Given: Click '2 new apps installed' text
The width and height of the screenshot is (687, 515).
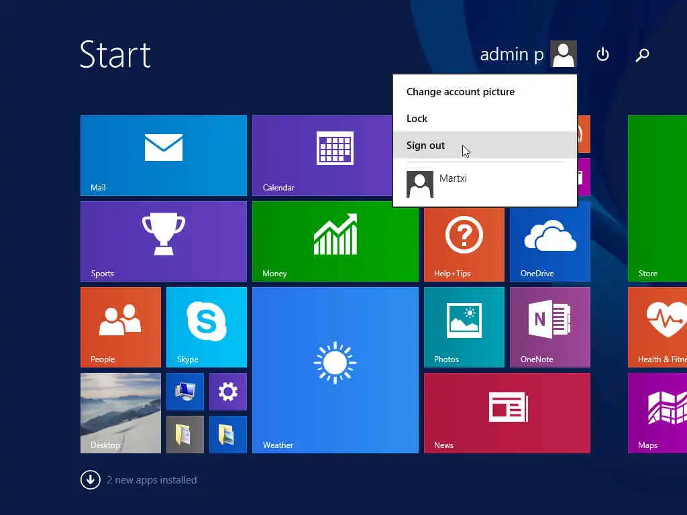Looking at the screenshot, I should [x=152, y=480].
